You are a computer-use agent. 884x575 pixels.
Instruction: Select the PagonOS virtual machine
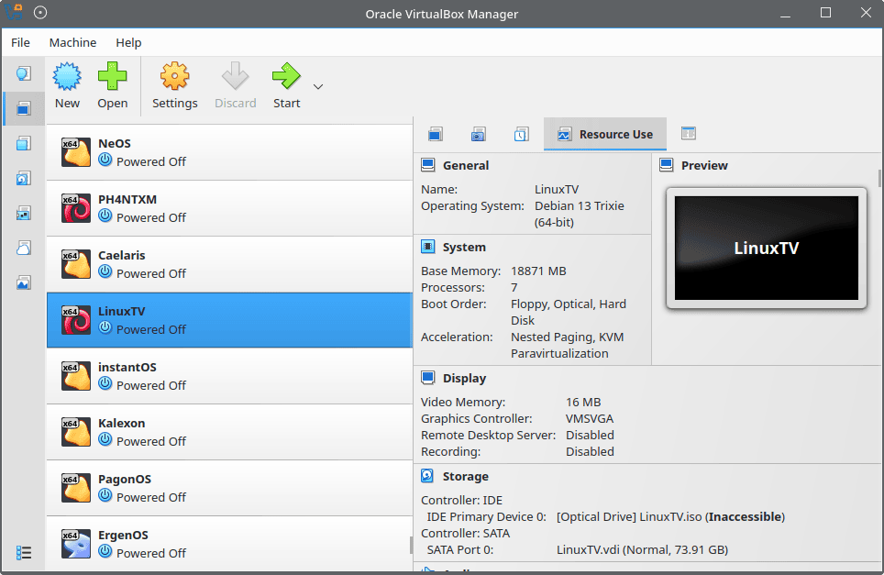[x=229, y=488]
